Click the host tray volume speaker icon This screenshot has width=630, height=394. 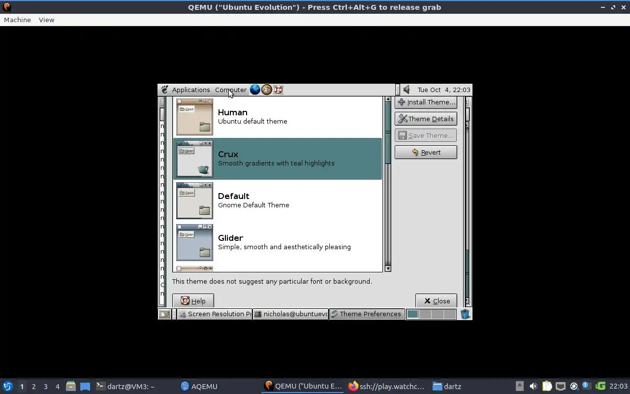[x=533, y=386]
